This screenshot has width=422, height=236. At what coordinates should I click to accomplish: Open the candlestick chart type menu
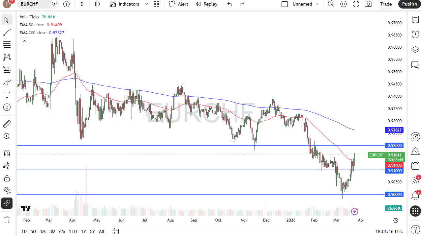[97, 4]
